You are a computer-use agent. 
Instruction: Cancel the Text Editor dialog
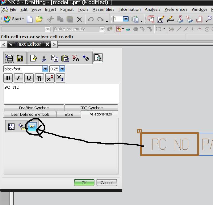pyautogui.click(x=106, y=182)
